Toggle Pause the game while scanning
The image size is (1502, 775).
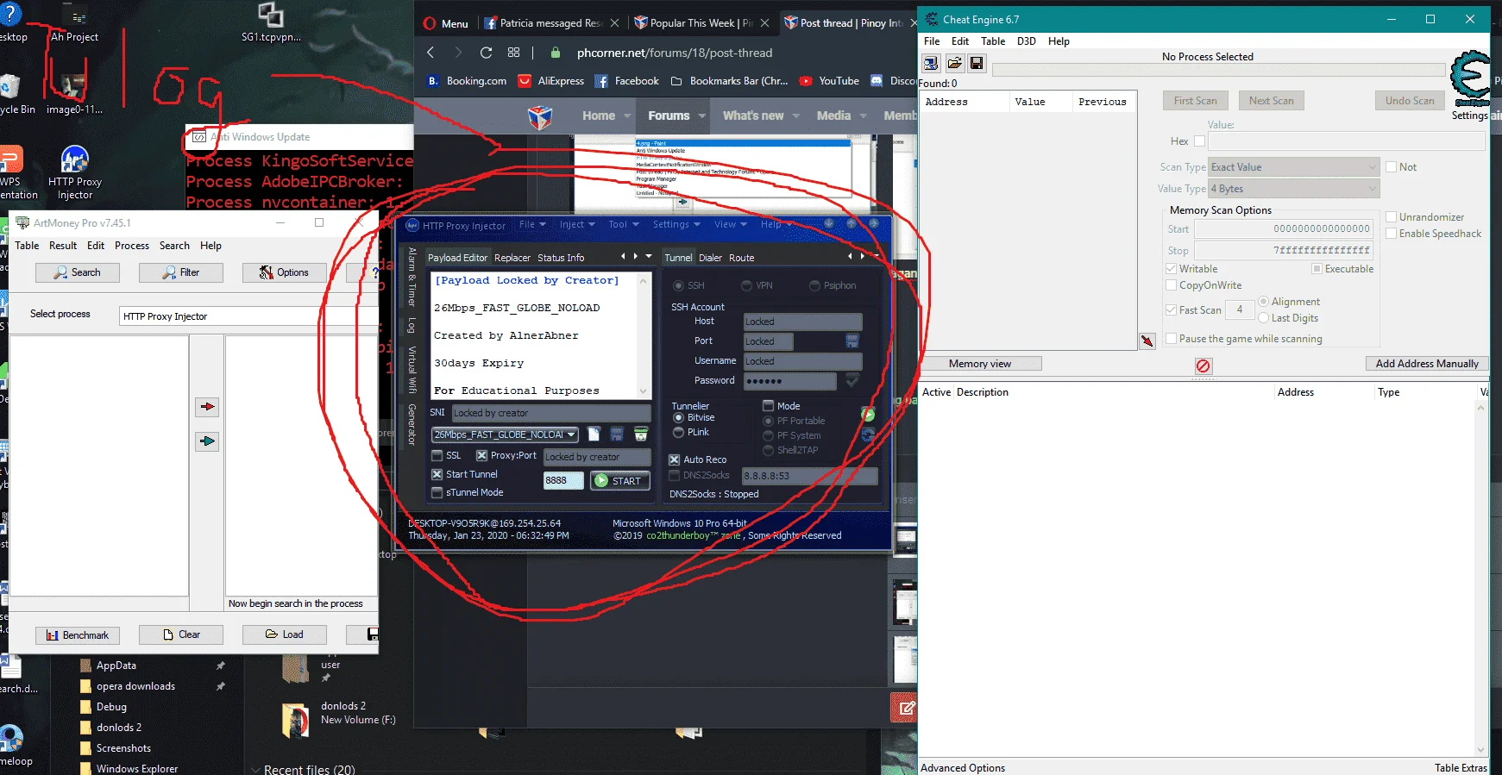pyautogui.click(x=1172, y=339)
